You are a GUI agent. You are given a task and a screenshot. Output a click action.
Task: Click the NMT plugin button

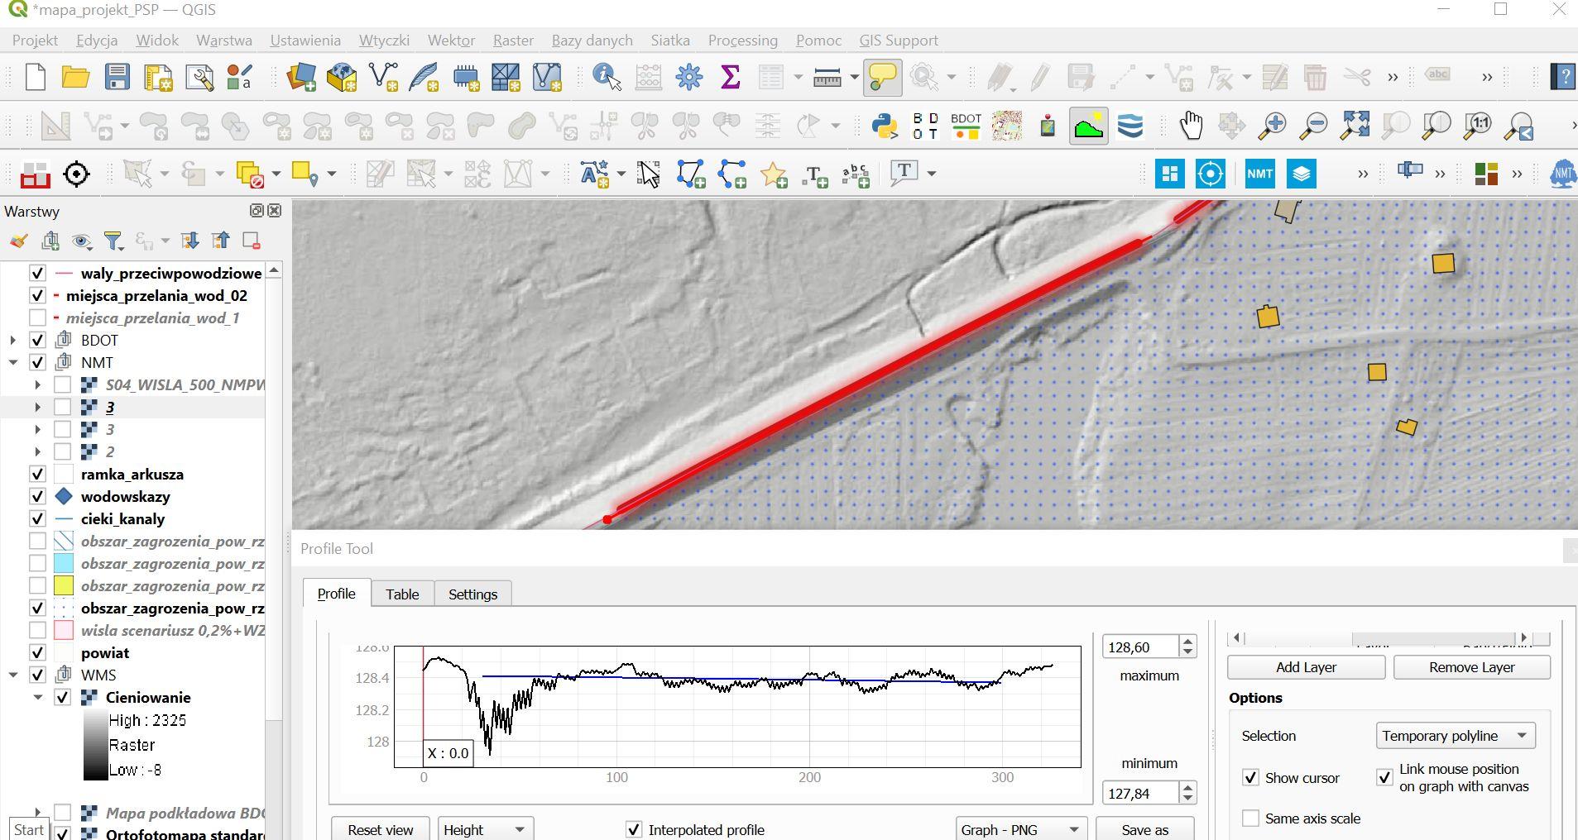coord(1259,174)
